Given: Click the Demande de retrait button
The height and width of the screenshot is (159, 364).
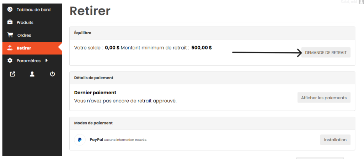Looking at the screenshot, I should point(326,53).
